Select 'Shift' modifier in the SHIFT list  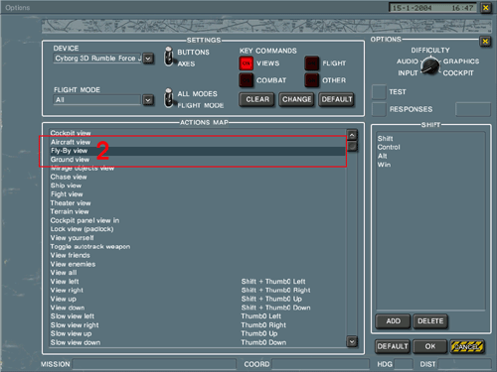point(385,139)
